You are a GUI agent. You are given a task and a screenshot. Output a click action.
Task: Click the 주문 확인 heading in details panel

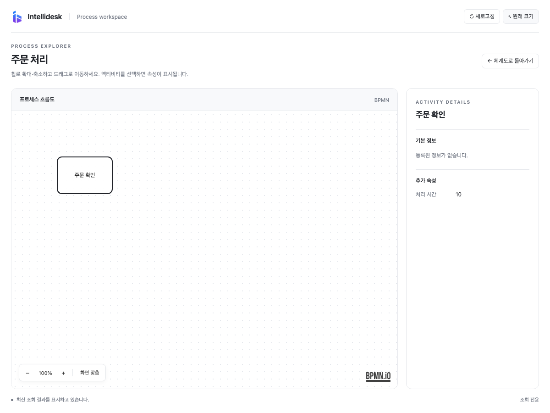(x=430, y=114)
